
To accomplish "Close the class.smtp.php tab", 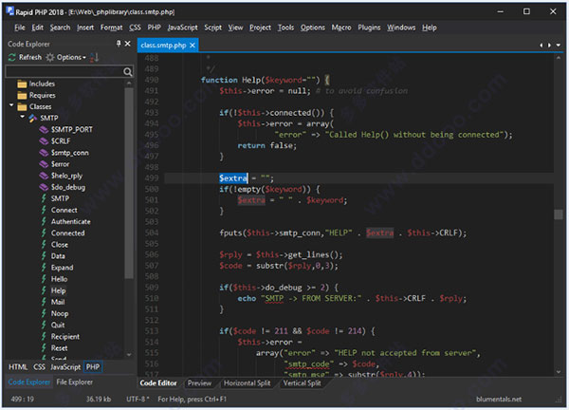I will click(193, 45).
